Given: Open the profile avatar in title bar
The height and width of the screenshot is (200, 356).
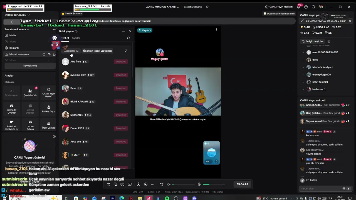Looking at the screenshot, I should [x=321, y=7].
